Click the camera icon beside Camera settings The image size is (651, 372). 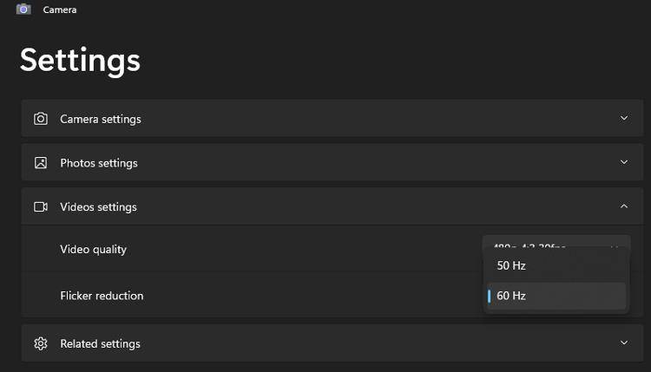tap(41, 119)
